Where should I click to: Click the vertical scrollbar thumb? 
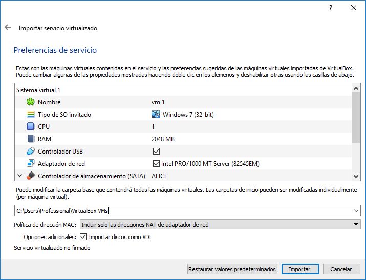pyautogui.click(x=356, y=117)
